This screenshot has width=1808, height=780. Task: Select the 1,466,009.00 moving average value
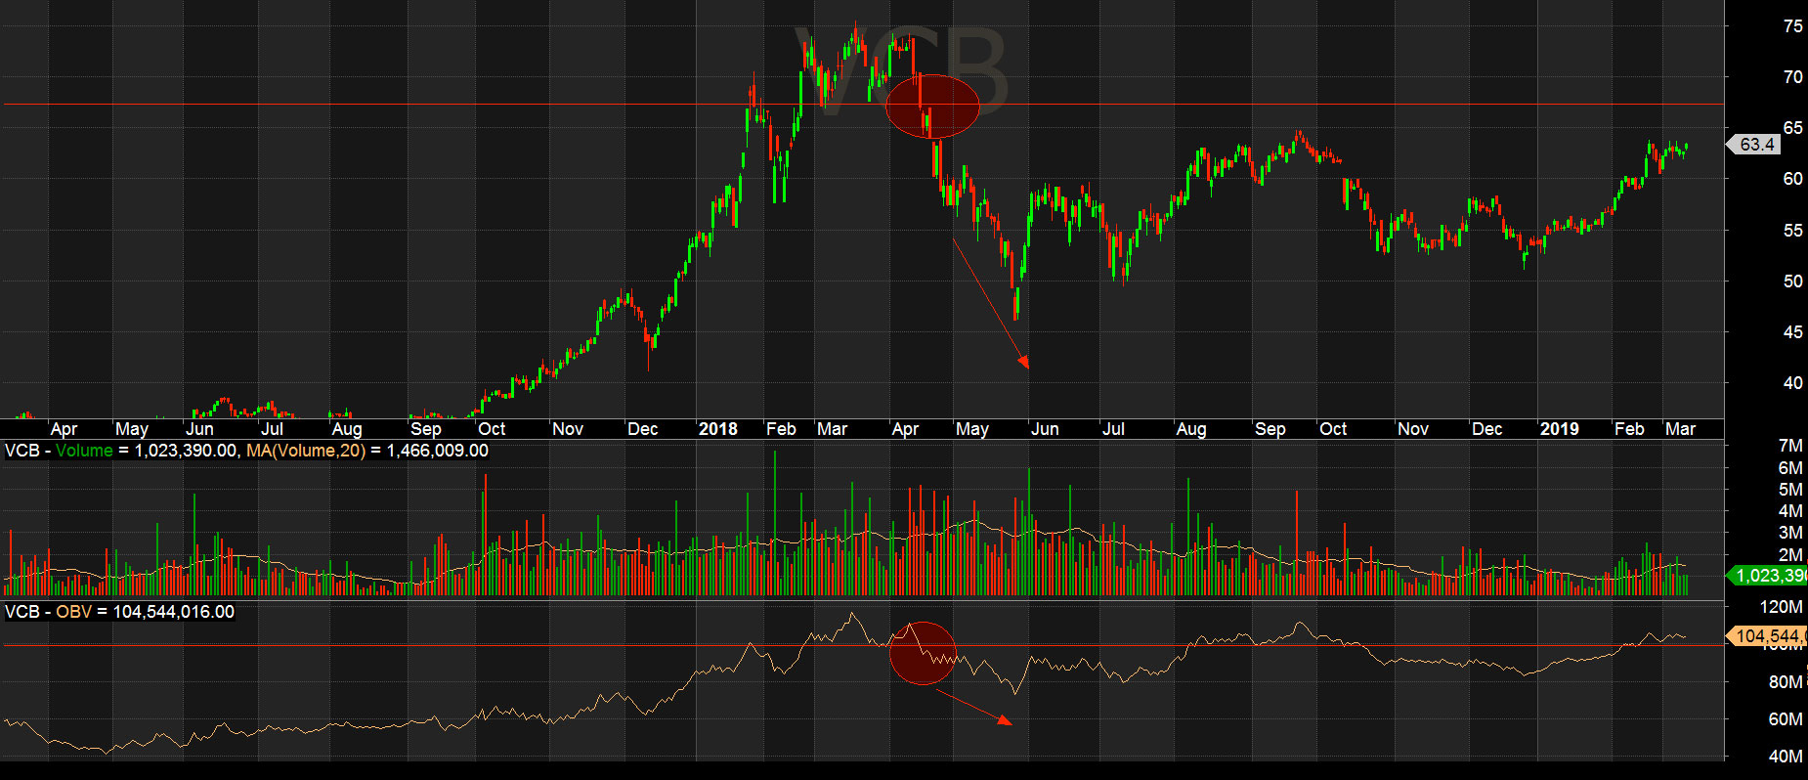pos(438,451)
